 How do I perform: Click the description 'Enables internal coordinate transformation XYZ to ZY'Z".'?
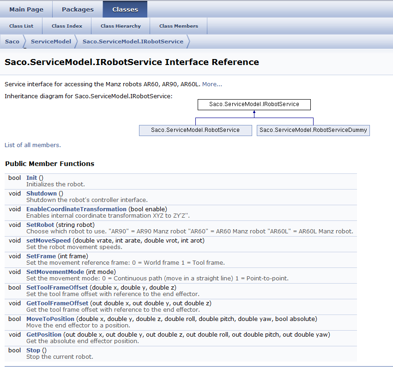[108, 215]
